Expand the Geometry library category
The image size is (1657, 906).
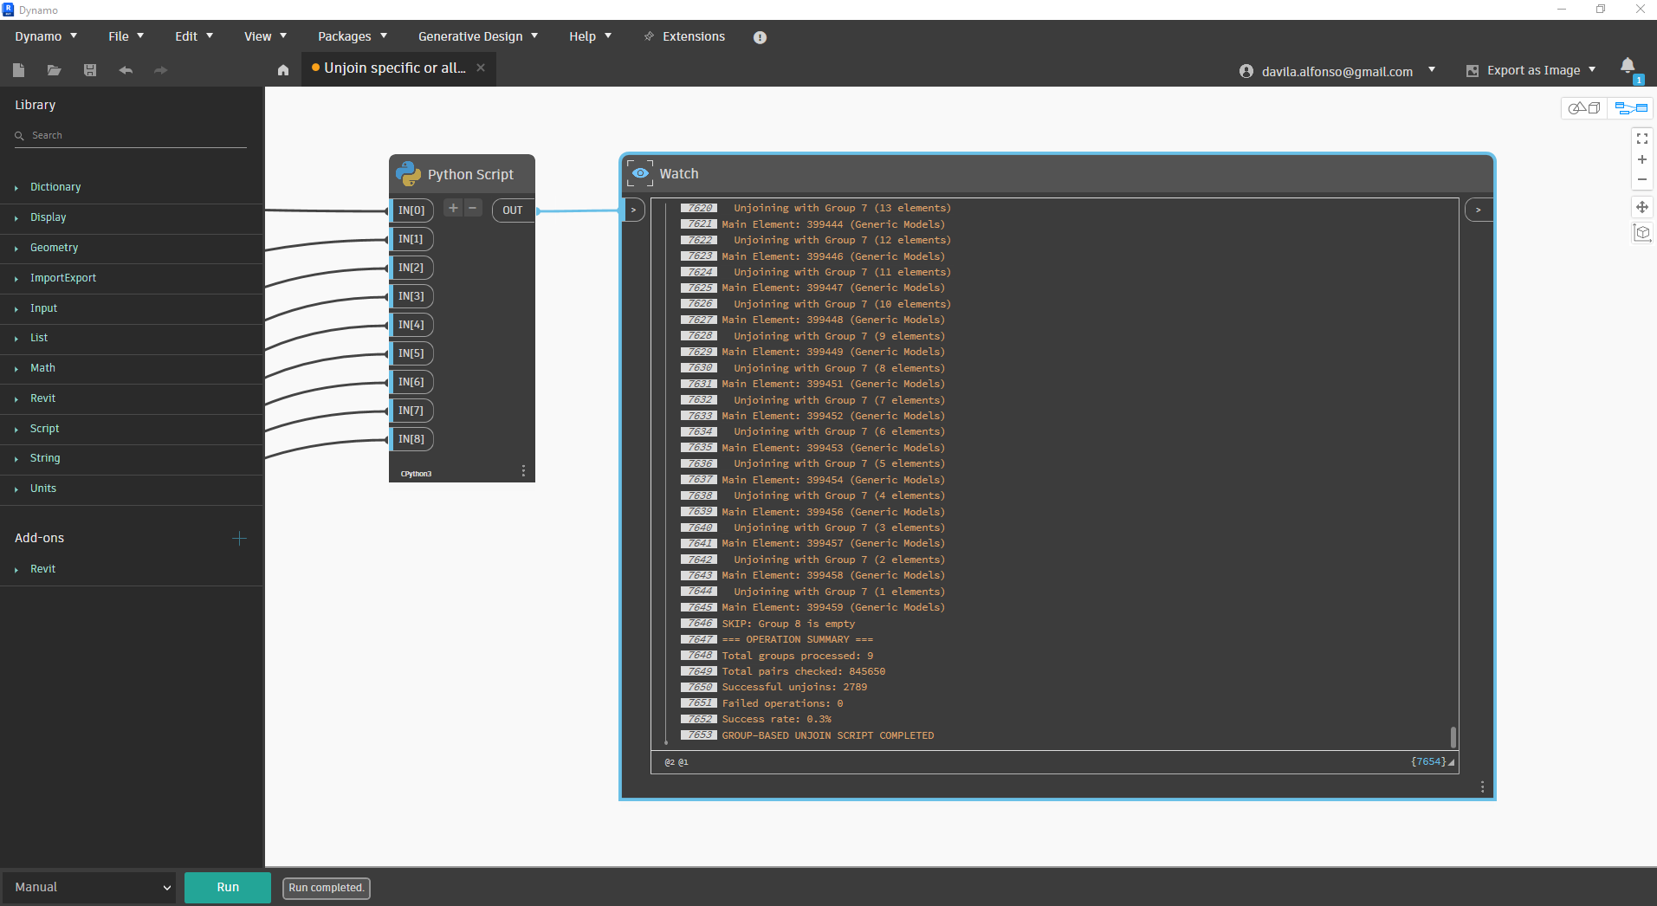54,248
